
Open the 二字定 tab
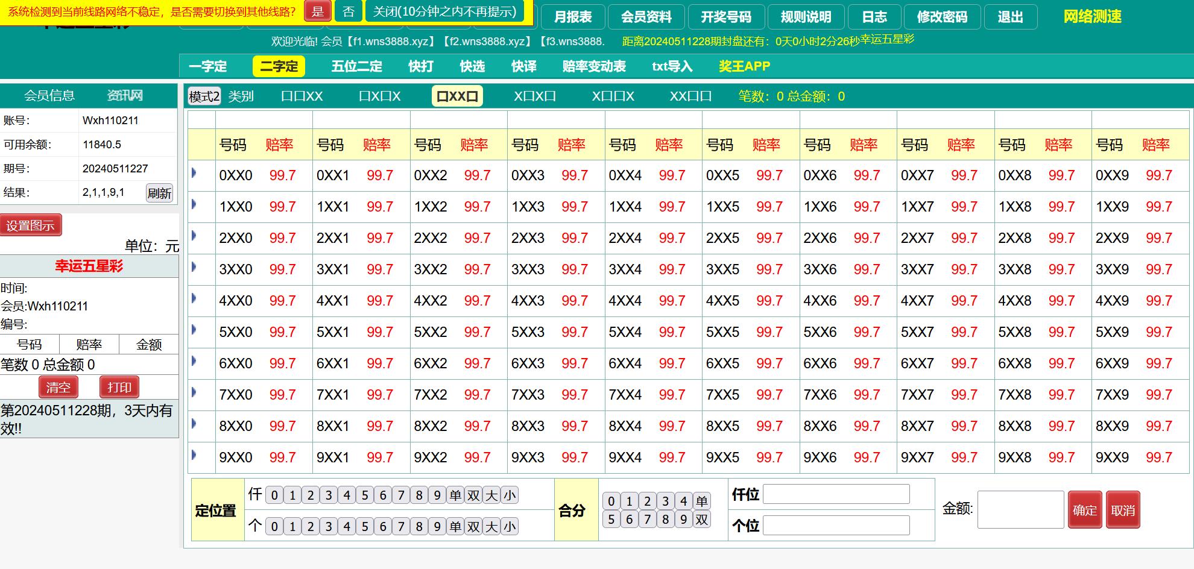pos(279,66)
